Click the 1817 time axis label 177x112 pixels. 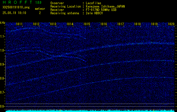[120, 24]
